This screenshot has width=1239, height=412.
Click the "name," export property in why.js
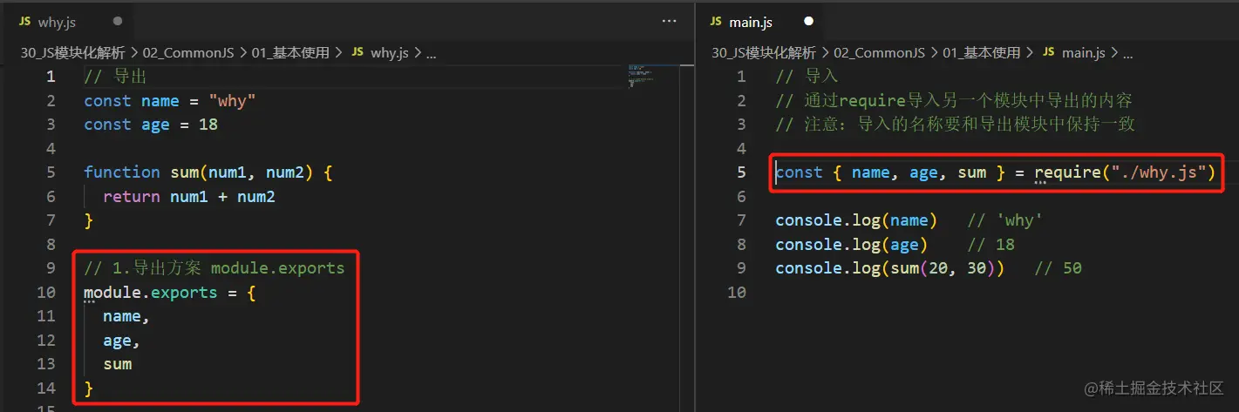point(126,316)
